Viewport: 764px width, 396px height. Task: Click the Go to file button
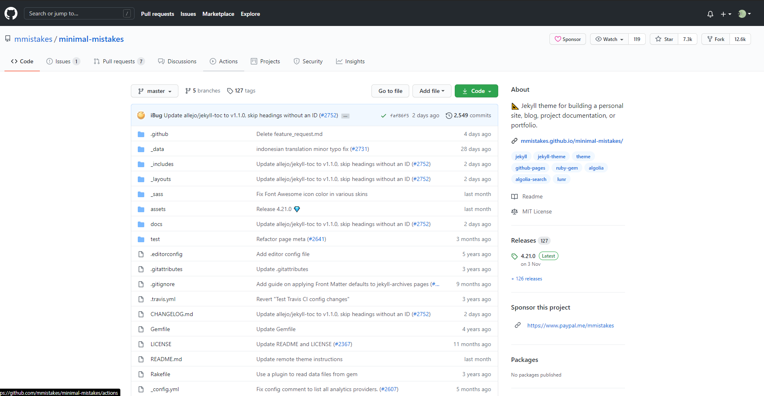click(x=390, y=91)
